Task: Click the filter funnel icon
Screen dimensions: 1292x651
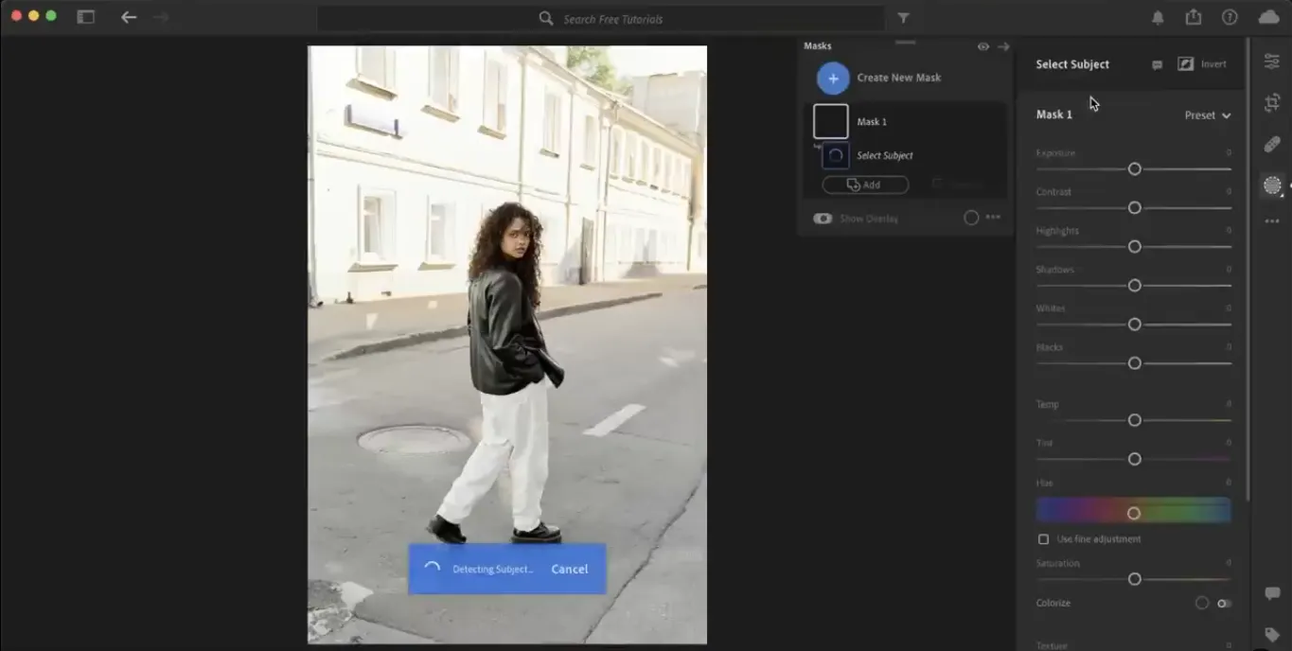Action: [x=903, y=18]
